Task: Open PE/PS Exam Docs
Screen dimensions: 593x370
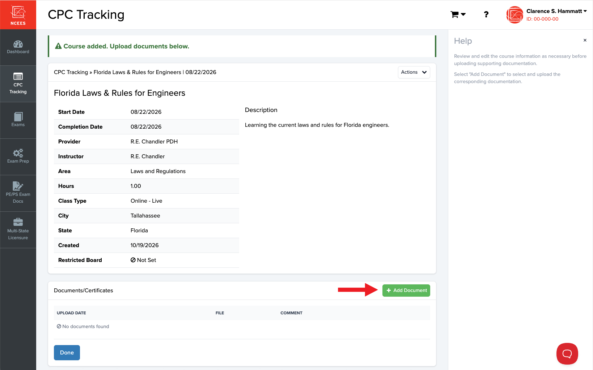Action: 18,193
